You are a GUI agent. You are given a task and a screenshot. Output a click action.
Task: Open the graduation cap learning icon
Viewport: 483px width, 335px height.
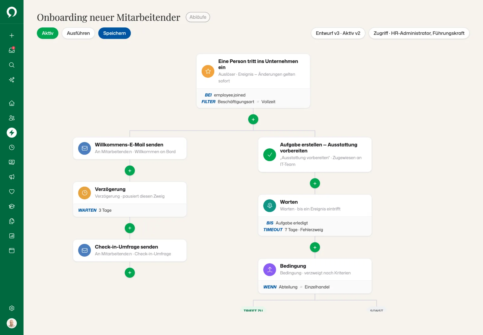(12, 206)
